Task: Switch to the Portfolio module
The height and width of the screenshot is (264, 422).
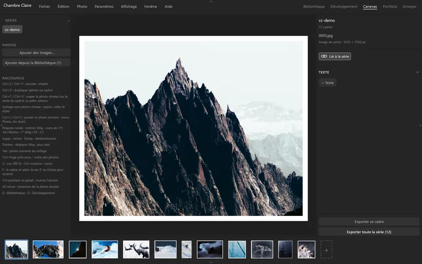Action: pyautogui.click(x=390, y=6)
